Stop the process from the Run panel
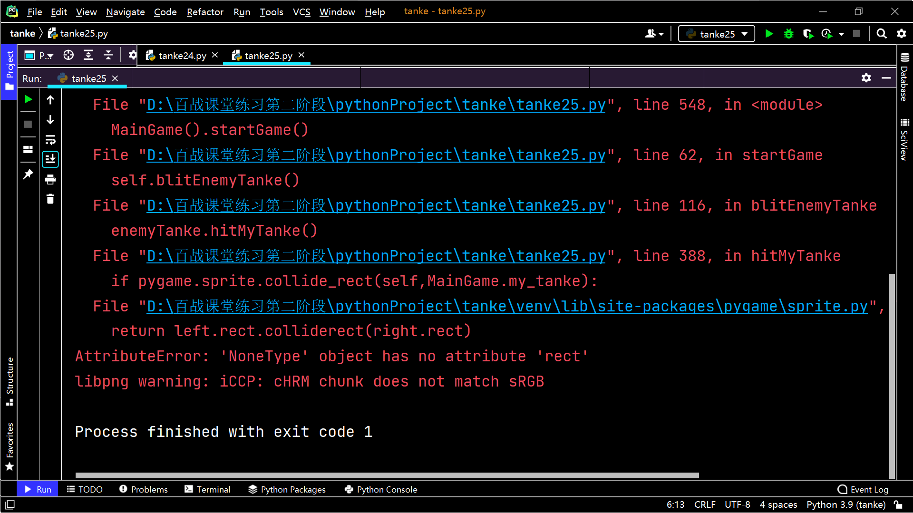The width and height of the screenshot is (913, 513). (x=28, y=124)
